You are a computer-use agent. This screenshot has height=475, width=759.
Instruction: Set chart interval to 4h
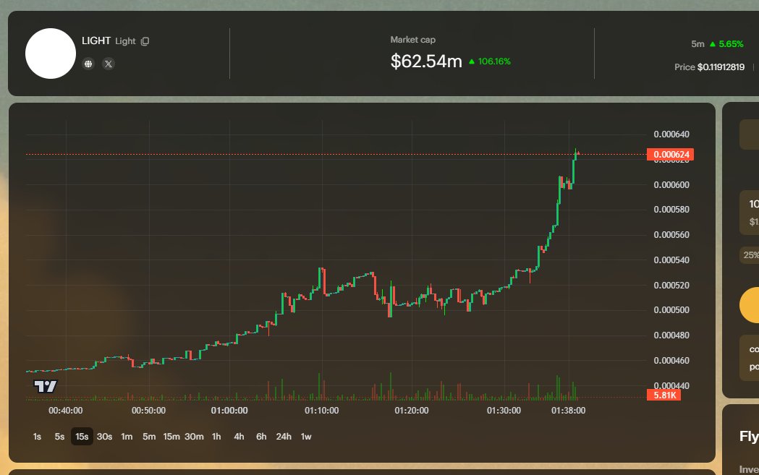239,436
